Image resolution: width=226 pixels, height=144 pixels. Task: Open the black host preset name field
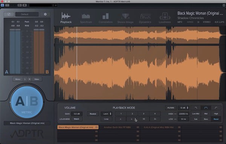click(41, 5)
